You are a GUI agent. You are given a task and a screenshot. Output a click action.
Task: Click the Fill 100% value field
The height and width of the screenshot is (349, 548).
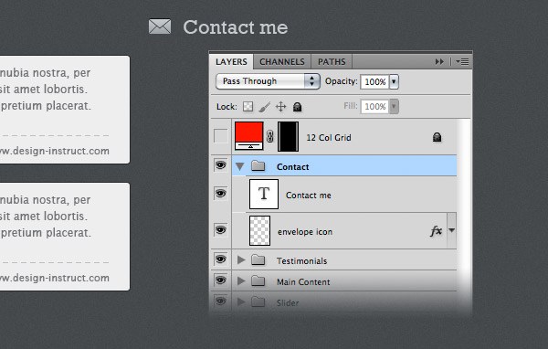(374, 107)
